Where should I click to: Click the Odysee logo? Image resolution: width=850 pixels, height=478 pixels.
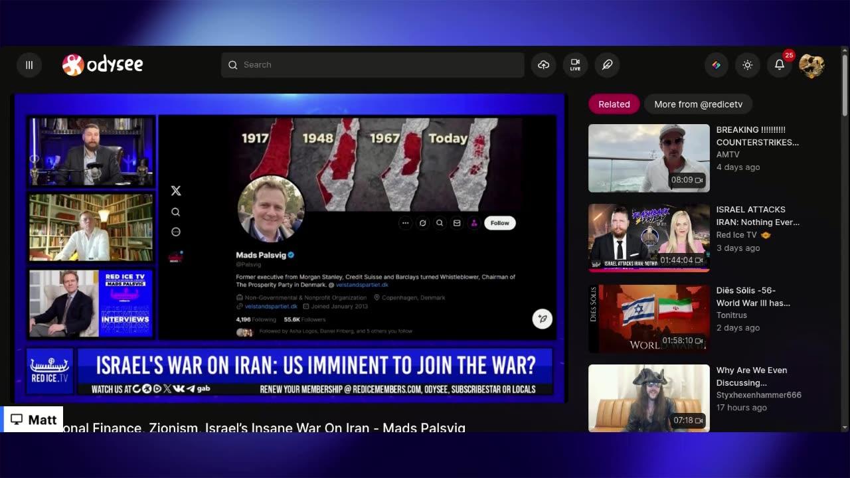point(103,64)
